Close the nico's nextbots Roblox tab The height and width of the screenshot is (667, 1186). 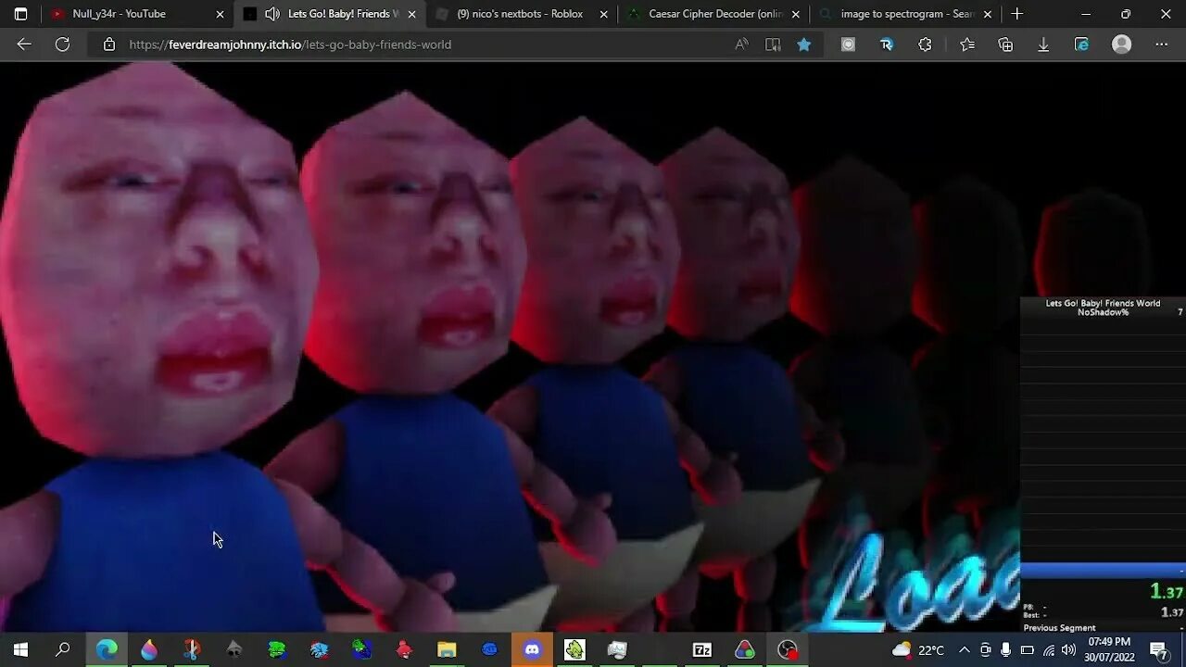(x=603, y=14)
